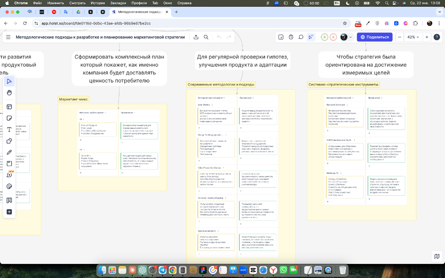The width and height of the screenshot is (445, 278).
Task: Open the kanban templates tool
Action: [x=9, y=201]
